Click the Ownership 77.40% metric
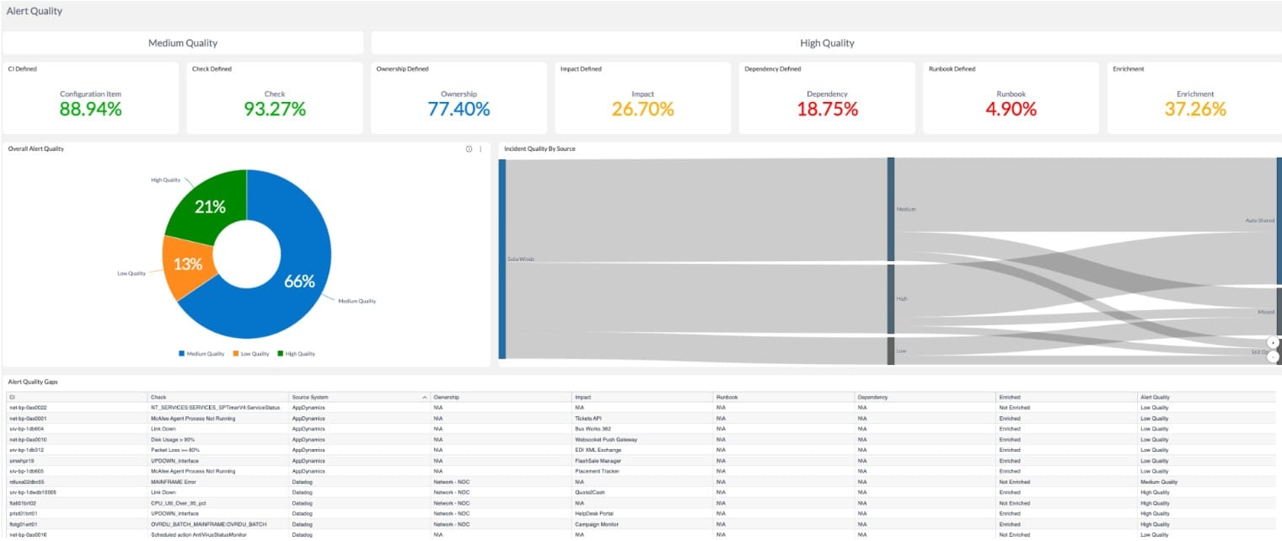1282x541 pixels. click(459, 108)
